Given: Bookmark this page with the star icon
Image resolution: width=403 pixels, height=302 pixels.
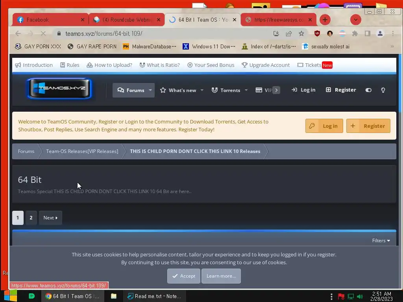Looking at the screenshot, I should tap(301, 34).
